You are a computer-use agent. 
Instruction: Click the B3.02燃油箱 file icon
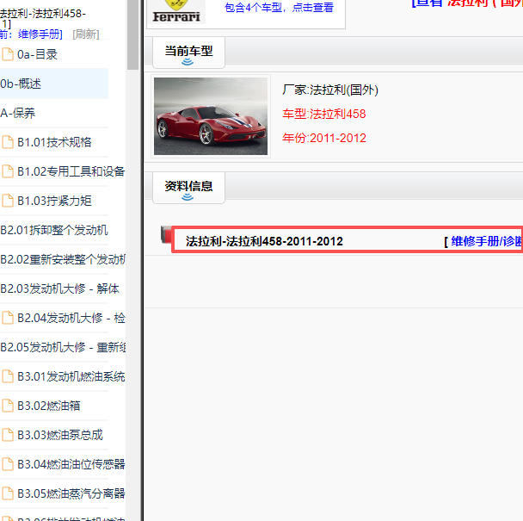[x=8, y=406]
